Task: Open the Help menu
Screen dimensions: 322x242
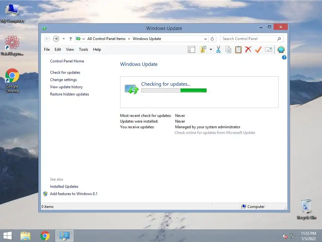Action: tap(97, 49)
